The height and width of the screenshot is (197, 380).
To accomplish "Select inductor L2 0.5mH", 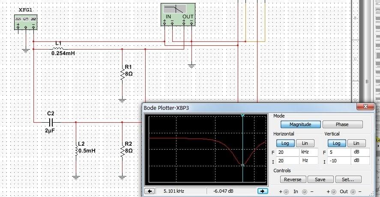I will coord(76,150).
